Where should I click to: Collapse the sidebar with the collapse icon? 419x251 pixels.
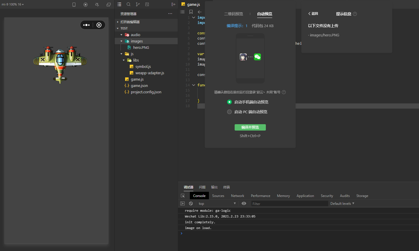[173, 4]
